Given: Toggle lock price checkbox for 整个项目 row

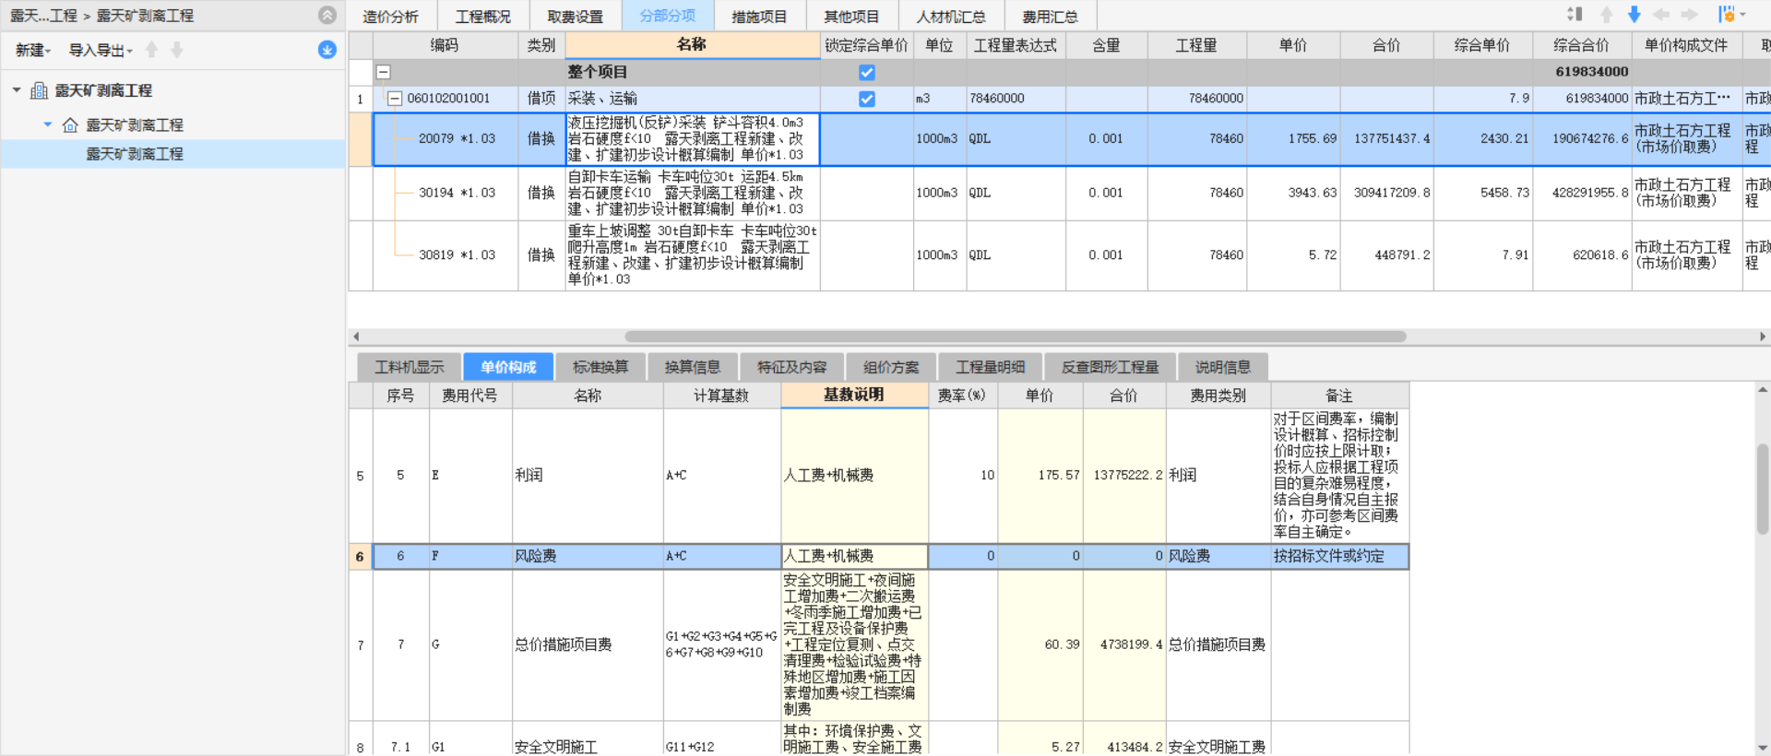Looking at the screenshot, I should 866,72.
